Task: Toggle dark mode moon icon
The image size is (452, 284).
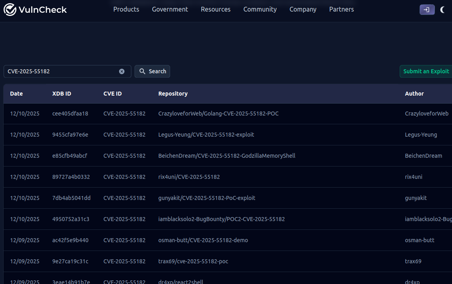Action: (x=442, y=10)
